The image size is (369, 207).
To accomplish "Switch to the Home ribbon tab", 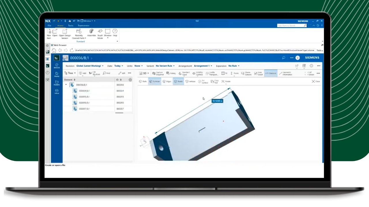I will (60, 26).
